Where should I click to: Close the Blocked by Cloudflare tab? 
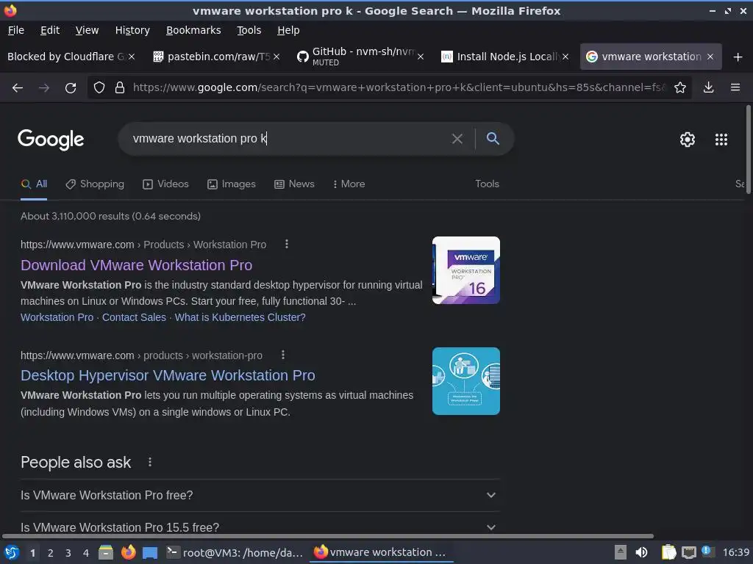pos(132,57)
